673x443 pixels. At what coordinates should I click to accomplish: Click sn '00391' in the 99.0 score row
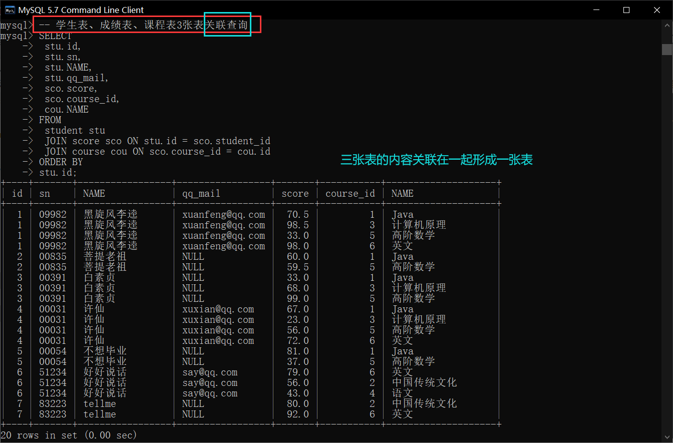point(53,299)
